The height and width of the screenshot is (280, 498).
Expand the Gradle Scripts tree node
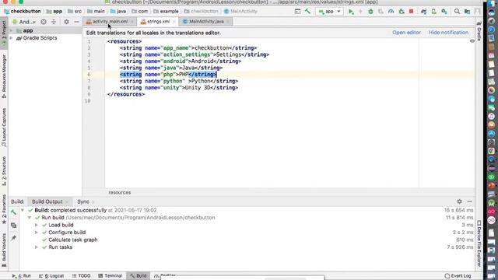click(x=12, y=38)
